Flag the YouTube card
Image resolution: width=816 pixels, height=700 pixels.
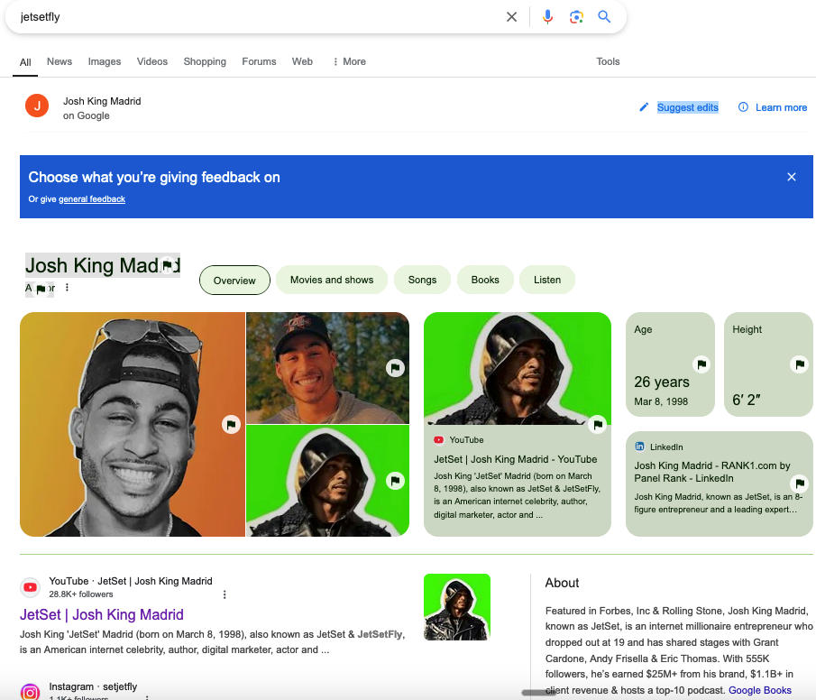598,425
